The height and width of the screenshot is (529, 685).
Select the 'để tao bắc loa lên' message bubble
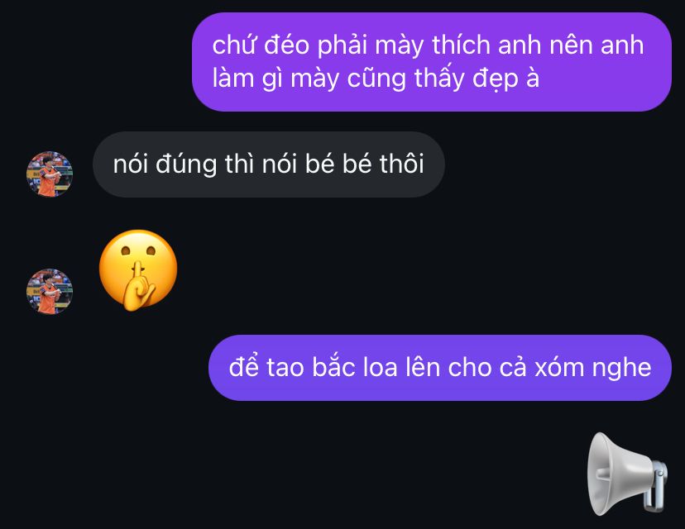440,368
